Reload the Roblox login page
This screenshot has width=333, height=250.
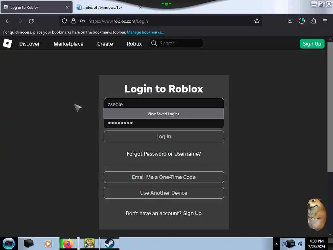(x=31, y=21)
